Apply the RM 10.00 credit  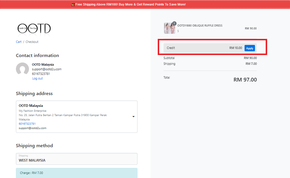tap(250, 48)
